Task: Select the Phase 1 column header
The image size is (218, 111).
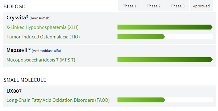Action: [x=130, y=6]
